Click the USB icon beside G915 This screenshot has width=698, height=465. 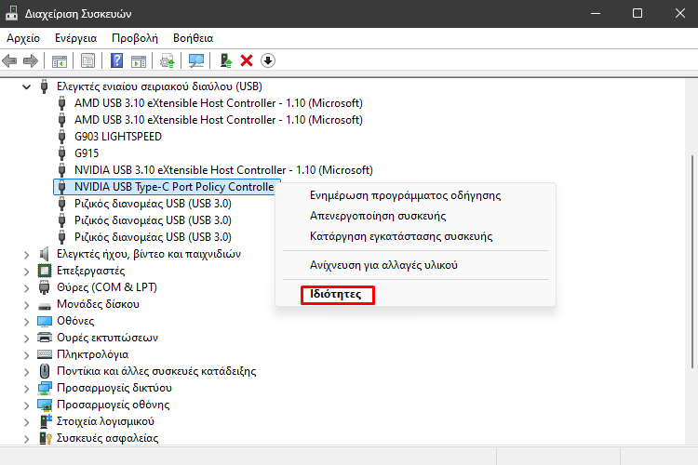61,153
